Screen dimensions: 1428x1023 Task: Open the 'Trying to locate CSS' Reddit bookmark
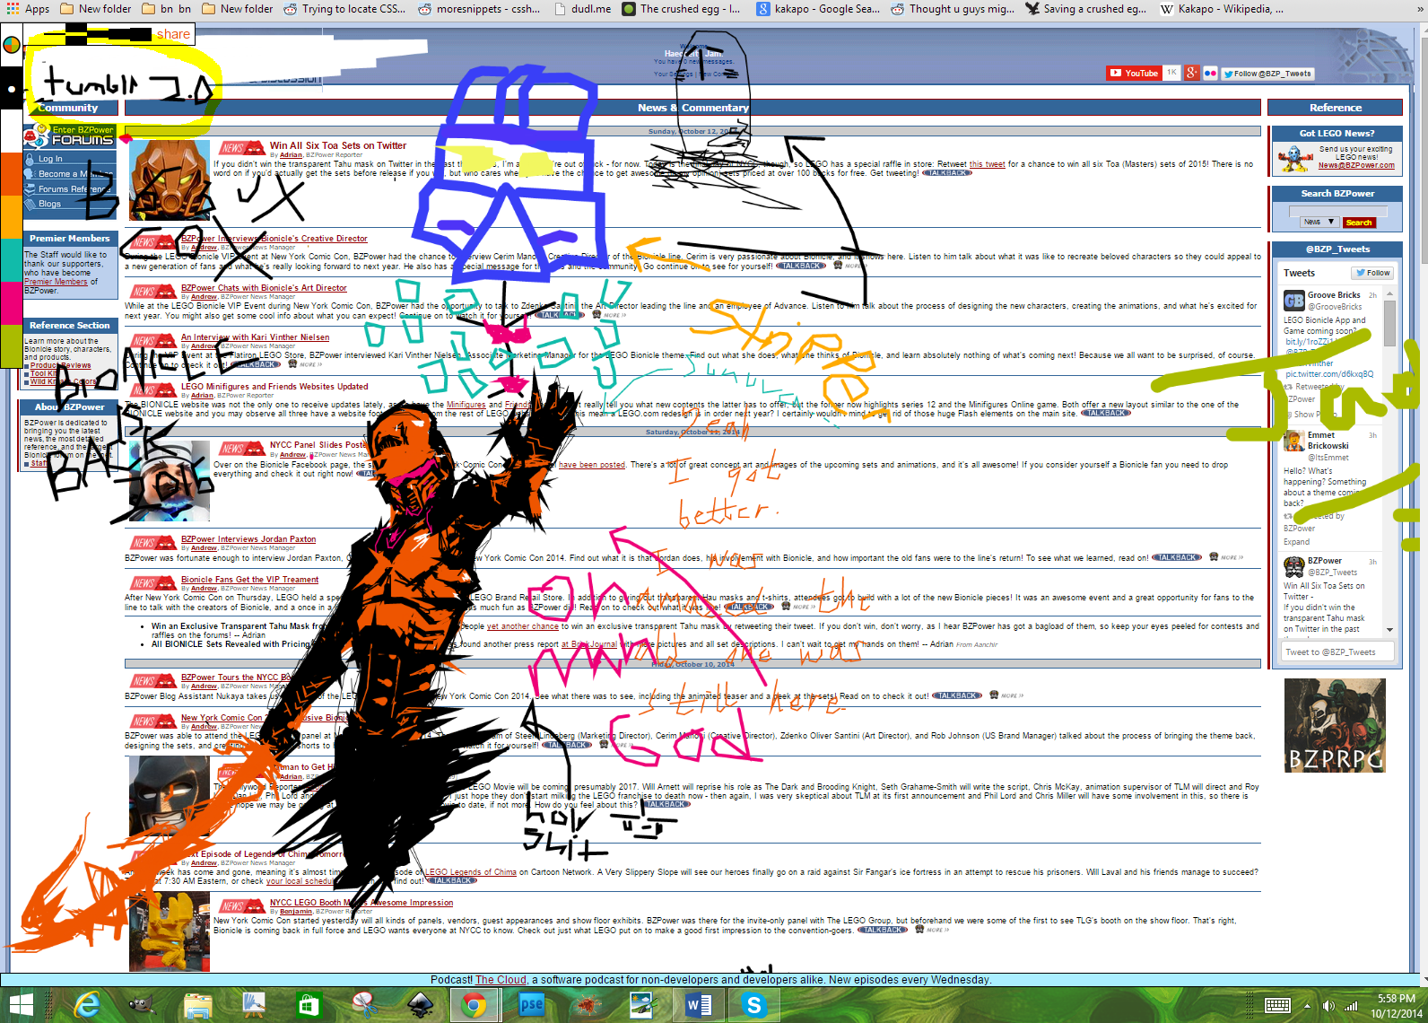[x=344, y=9]
